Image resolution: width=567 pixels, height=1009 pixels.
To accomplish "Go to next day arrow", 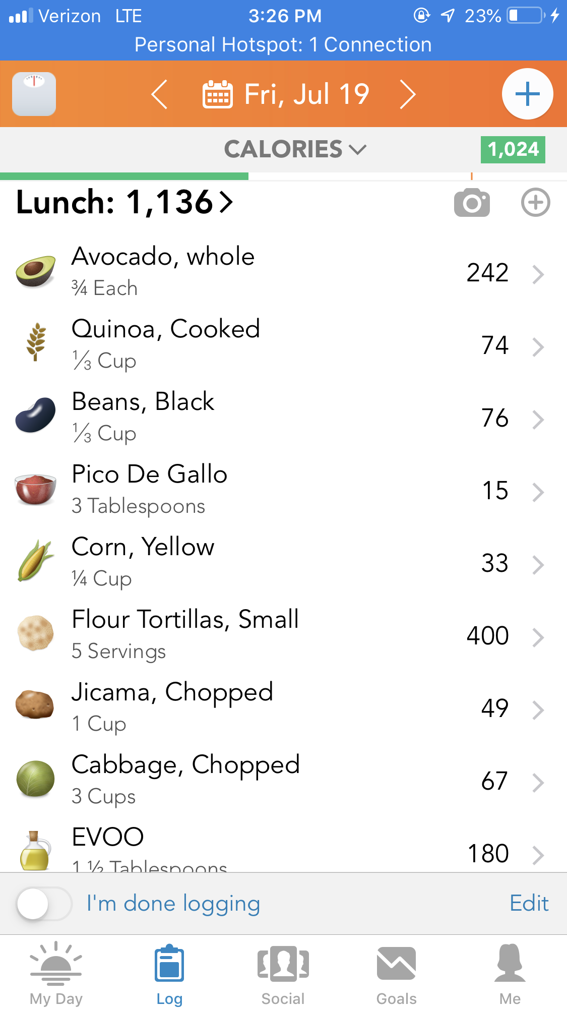I will click(407, 94).
